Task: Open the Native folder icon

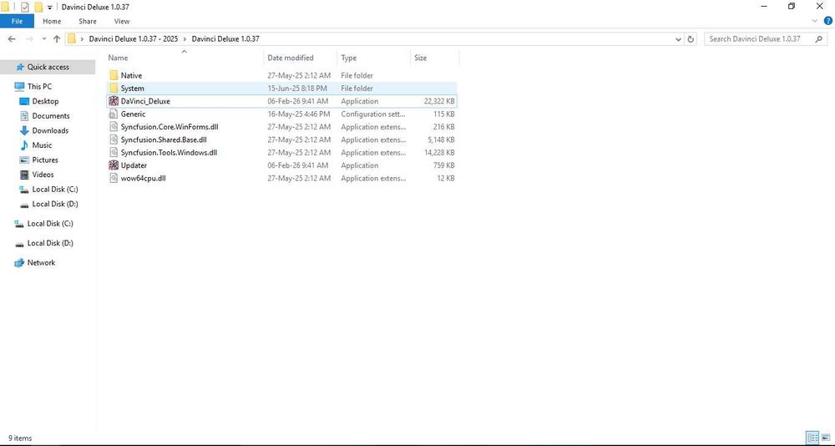Action: (114, 76)
